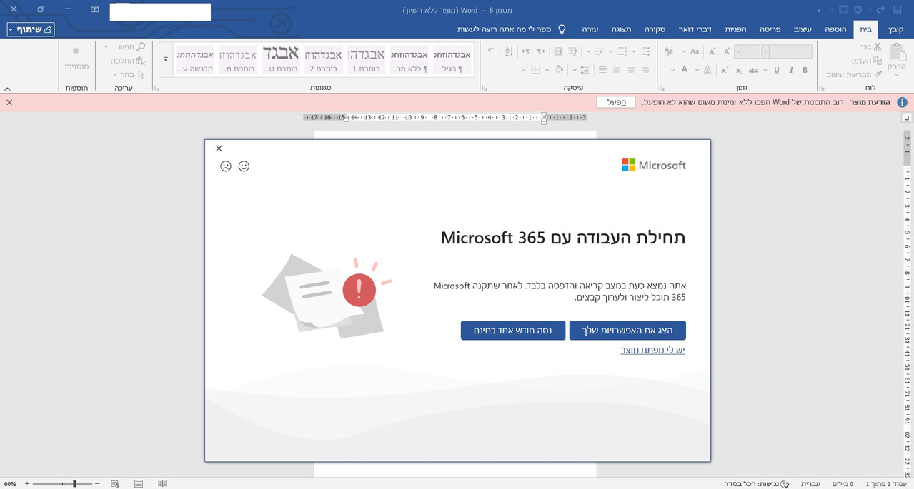Switch to the תצוגה (View) tab
The height and width of the screenshot is (489, 914).
(621, 29)
